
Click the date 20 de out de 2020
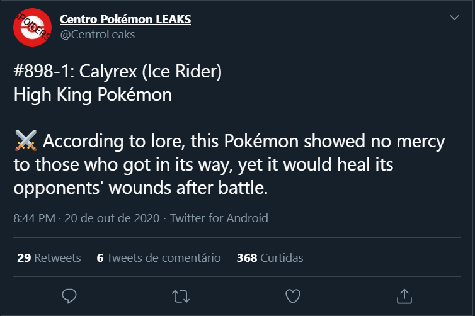coord(111,218)
